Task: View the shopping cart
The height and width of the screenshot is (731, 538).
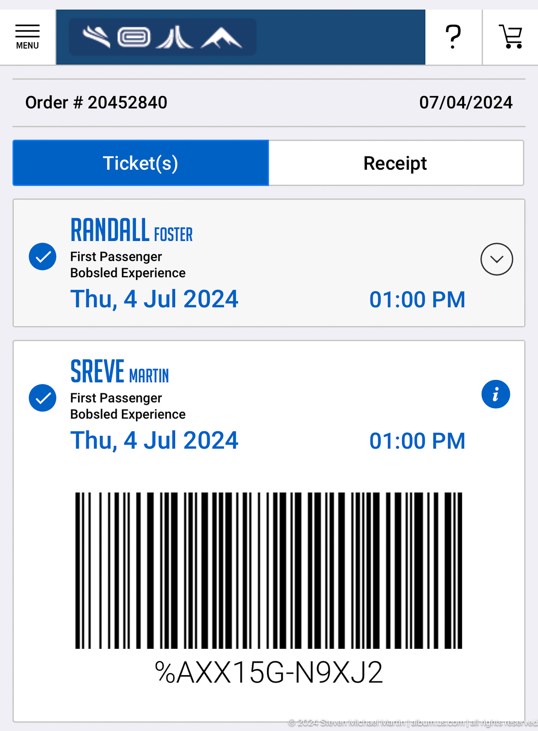Action: click(511, 37)
